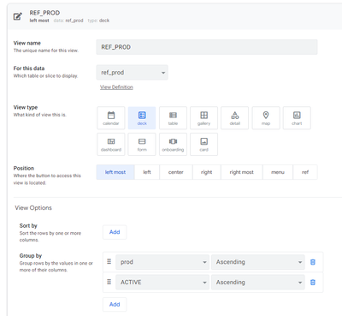Open the prod column dropdown
The image size is (342, 316).
162,262
